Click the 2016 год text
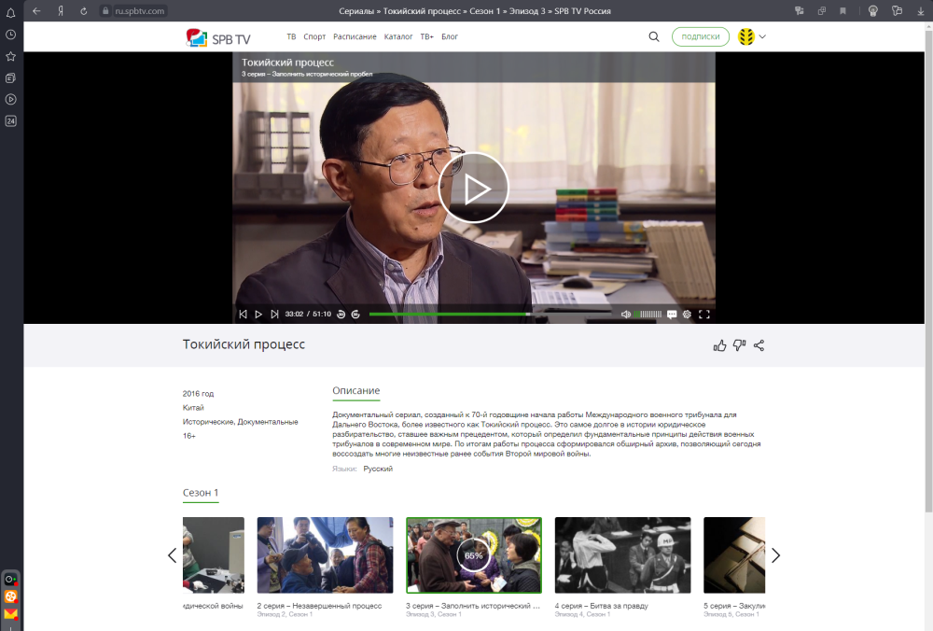933x631 pixels. 198,394
